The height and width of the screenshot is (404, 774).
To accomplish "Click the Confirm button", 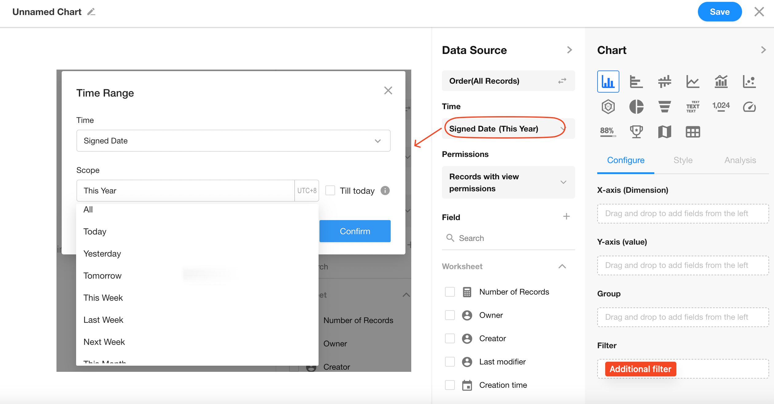I will 355,231.
